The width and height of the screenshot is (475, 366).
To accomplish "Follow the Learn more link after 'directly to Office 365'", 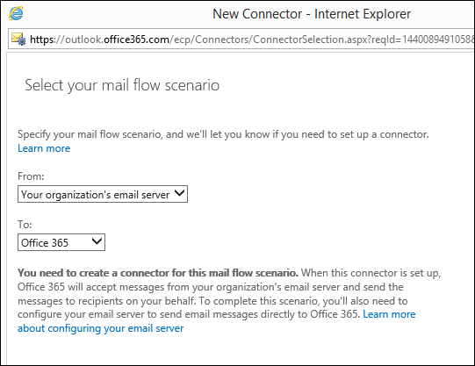I will point(389,314).
